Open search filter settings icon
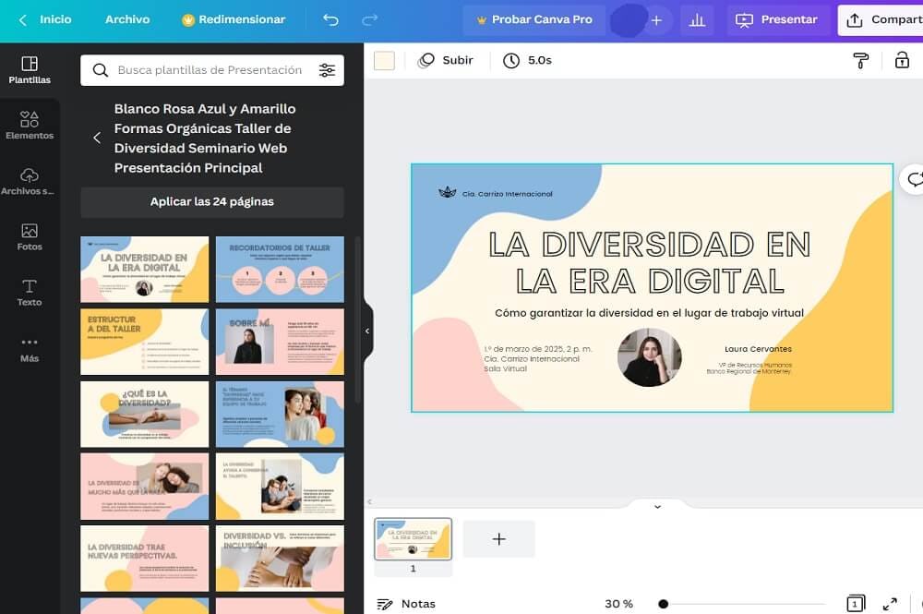This screenshot has height=614, width=923. pyautogui.click(x=327, y=70)
